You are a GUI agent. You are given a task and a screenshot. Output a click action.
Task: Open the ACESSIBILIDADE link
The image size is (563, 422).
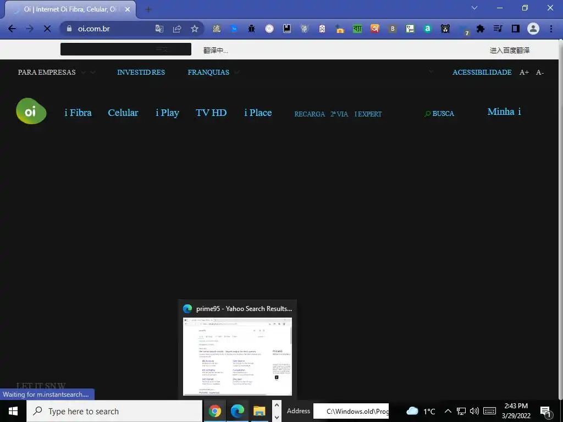click(x=482, y=72)
